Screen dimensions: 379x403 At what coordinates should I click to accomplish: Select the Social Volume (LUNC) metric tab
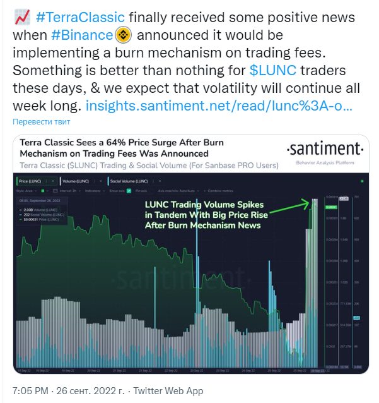(129, 181)
